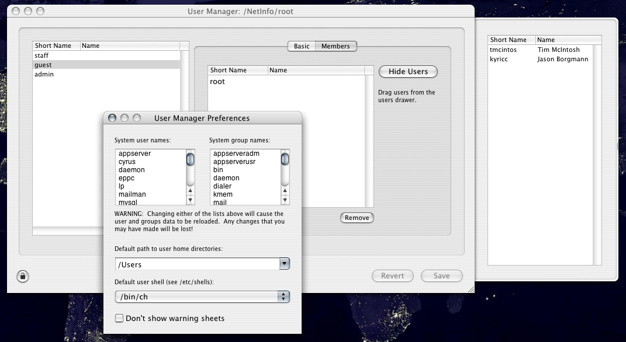Sort members list by Name column header
Image resolution: width=626 pixels, height=342 pixels.
(316, 70)
